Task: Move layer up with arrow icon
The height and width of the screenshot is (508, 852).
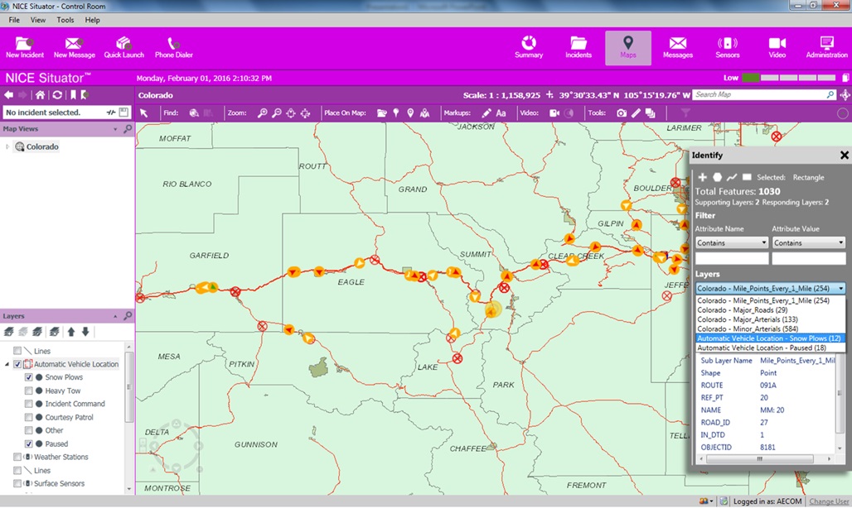Action: pyautogui.click(x=71, y=332)
